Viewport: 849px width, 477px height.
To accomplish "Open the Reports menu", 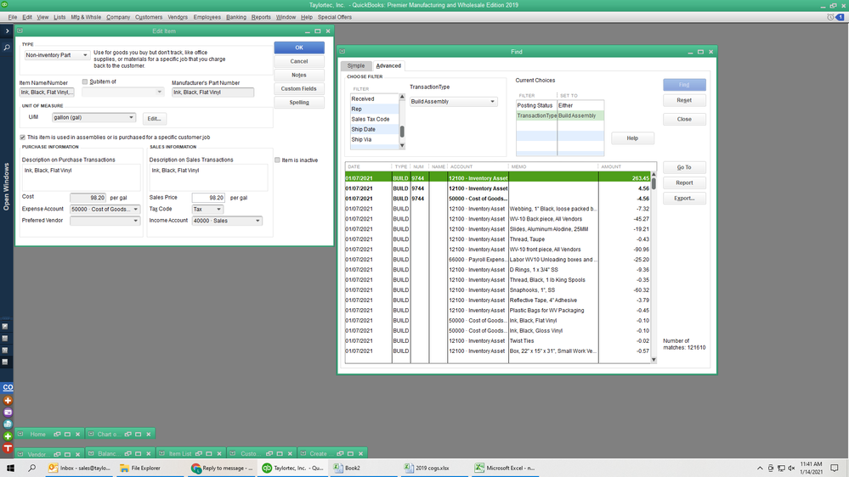I will [x=260, y=17].
